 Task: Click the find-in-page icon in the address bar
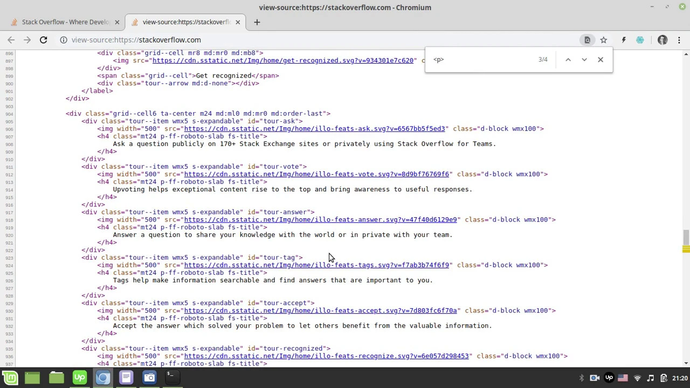(x=588, y=40)
